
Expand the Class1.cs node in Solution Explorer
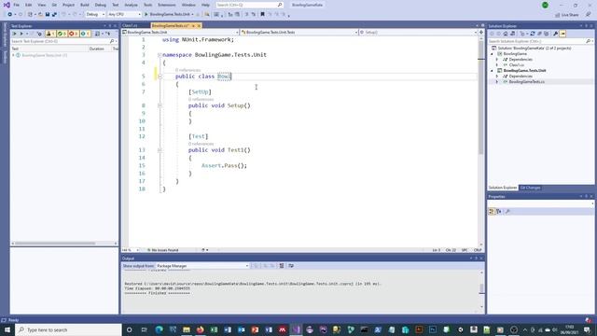coord(497,65)
